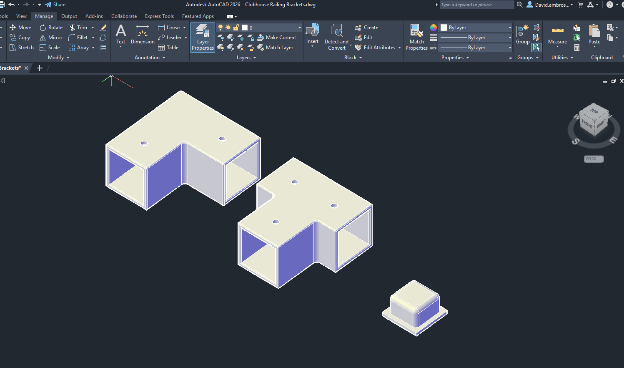Start the multiline Text tool
The image size is (624, 368).
[x=121, y=34]
